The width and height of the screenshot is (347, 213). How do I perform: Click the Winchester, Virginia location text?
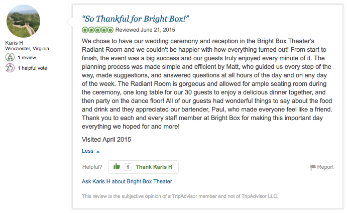(x=27, y=49)
